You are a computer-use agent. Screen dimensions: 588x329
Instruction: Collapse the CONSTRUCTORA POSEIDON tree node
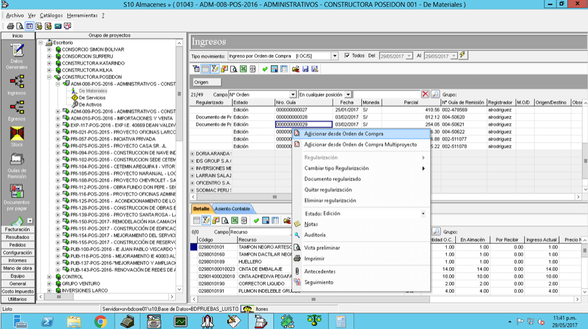pos(49,77)
